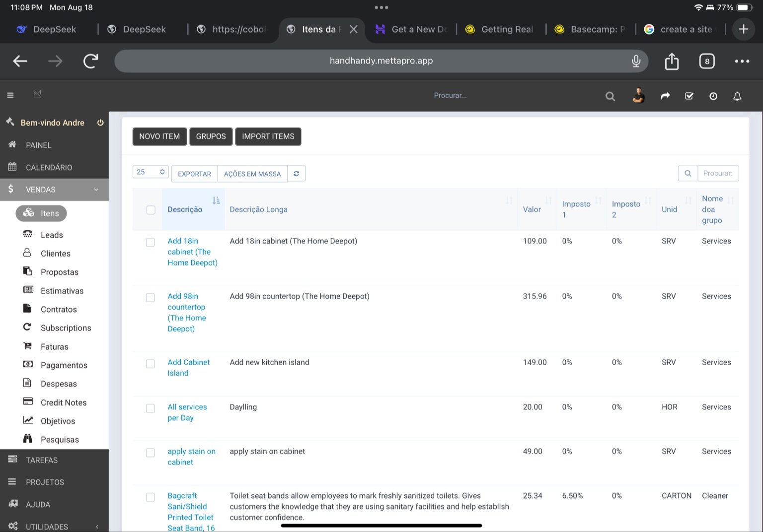Check the select-all checkbox in table header
763x532 pixels.
coord(151,210)
